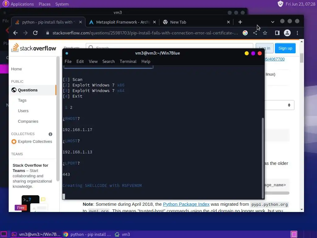
Task: Open Chrome profile avatar
Action: [x=287, y=33]
